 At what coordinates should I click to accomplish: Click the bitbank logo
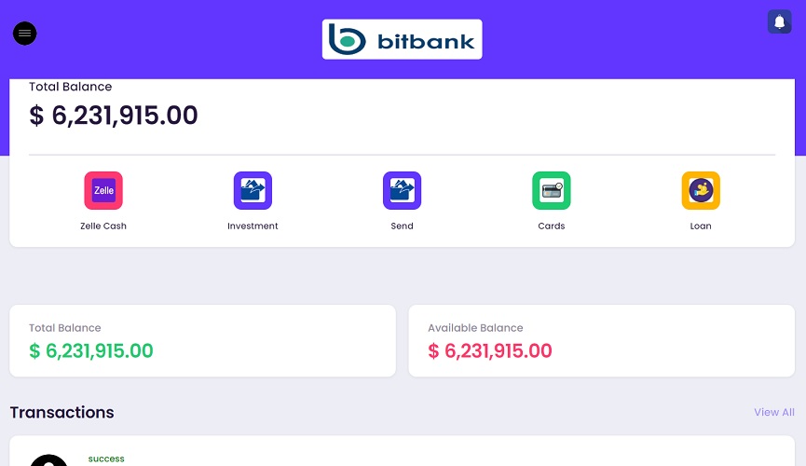point(402,39)
